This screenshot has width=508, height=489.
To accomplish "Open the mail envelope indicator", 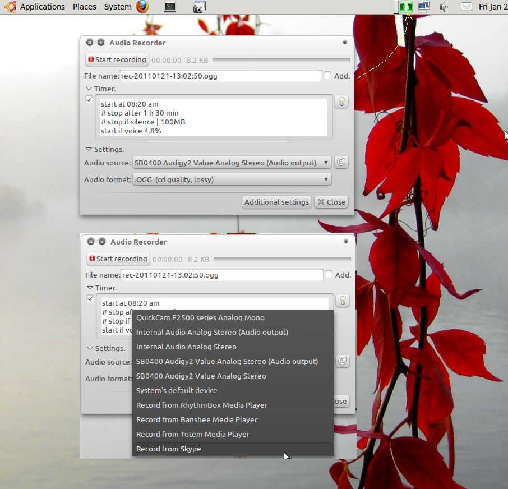I will click(466, 7).
